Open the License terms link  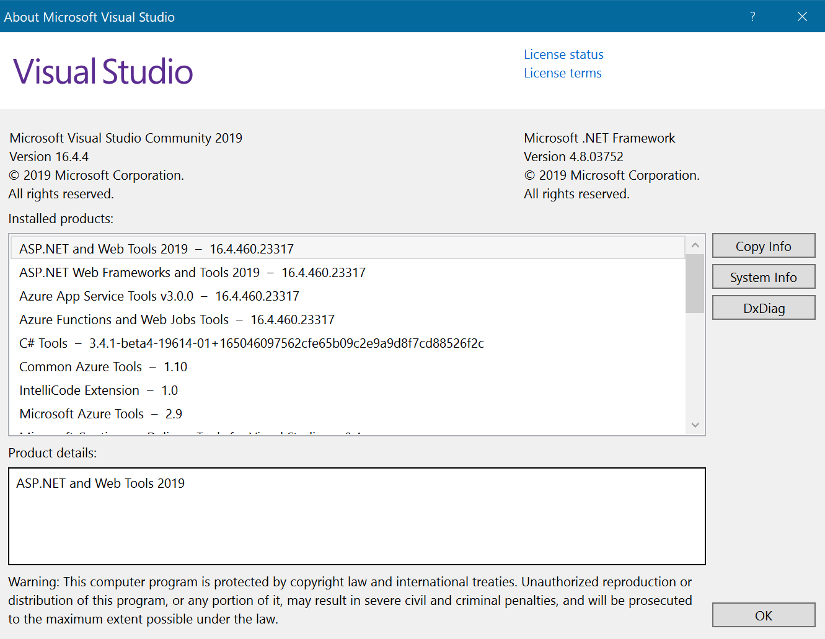[x=563, y=73]
